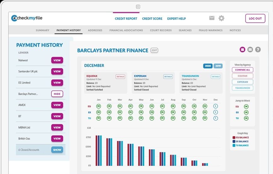Click EQ OK status icon for Jan
Viewport: 273px width, 174px height.
click(x=99, y=106)
